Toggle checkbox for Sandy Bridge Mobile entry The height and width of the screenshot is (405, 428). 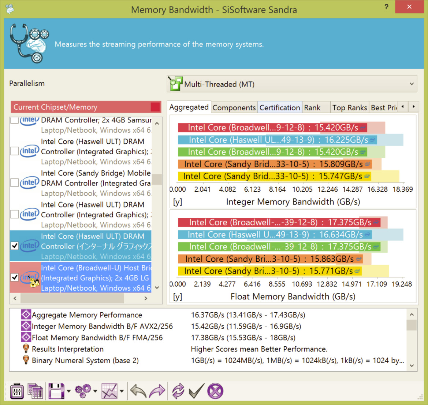(15, 183)
